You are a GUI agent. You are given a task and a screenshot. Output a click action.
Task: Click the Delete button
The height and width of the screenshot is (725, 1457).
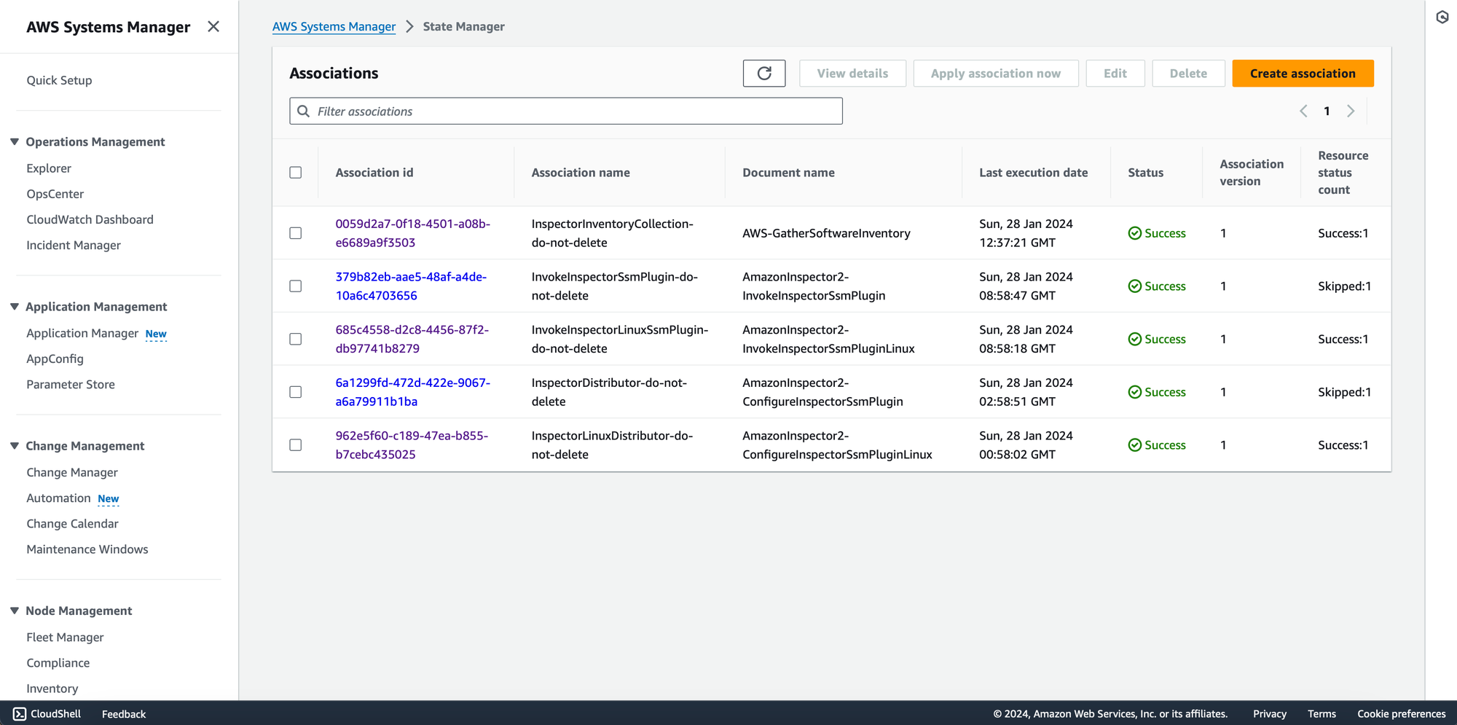(1188, 74)
